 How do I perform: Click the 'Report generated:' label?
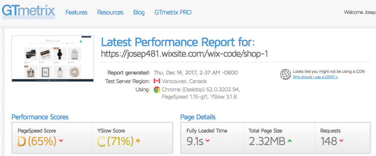coord(129,73)
